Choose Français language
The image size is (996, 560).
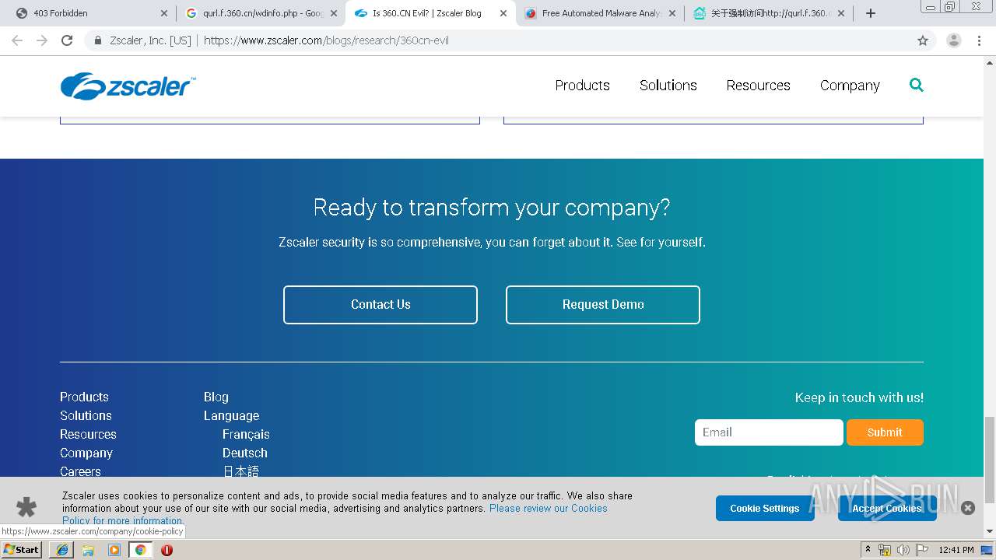(x=246, y=434)
